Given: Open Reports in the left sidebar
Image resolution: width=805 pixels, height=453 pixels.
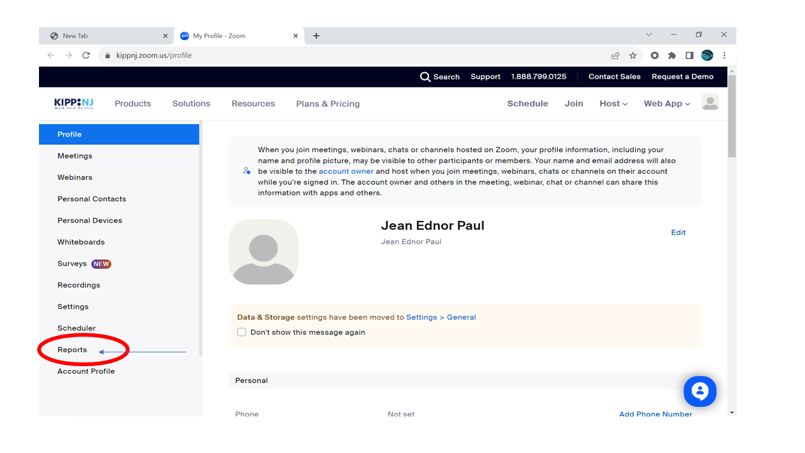Looking at the screenshot, I should click(x=72, y=350).
